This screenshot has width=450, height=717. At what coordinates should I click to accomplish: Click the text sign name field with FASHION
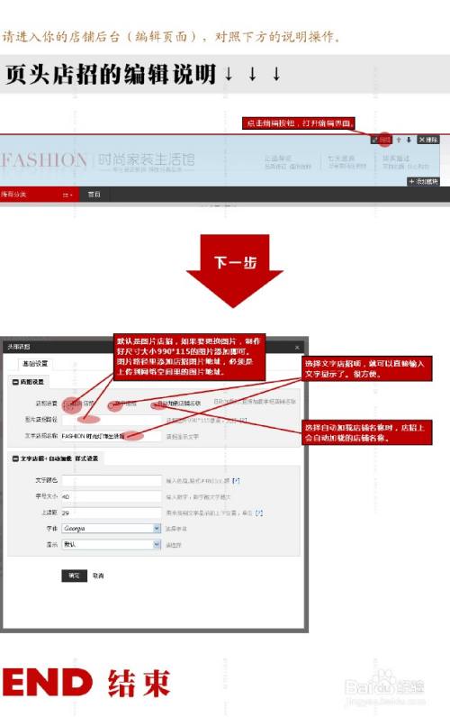[x=112, y=436]
